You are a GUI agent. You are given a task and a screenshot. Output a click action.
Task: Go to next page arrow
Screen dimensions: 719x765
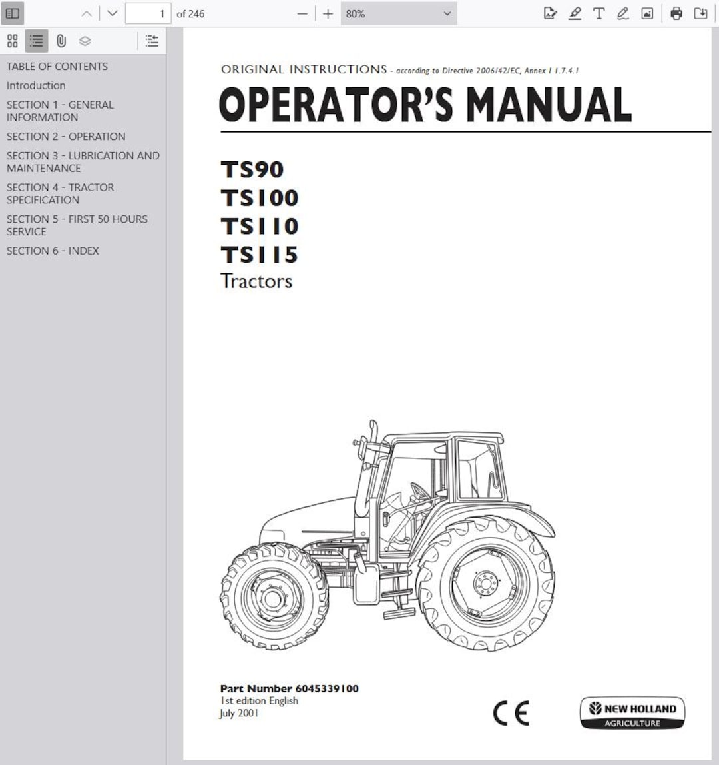112,13
